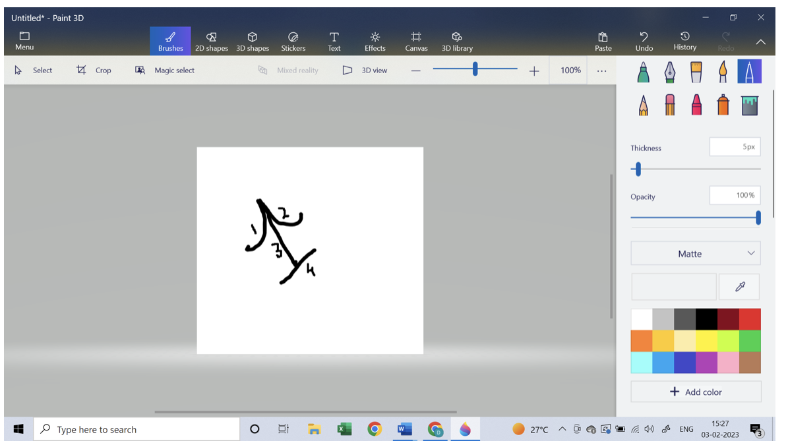
Task: Open the Stickers tab
Action: point(293,41)
